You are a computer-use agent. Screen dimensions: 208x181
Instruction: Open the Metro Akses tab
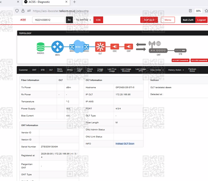click(60, 70)
